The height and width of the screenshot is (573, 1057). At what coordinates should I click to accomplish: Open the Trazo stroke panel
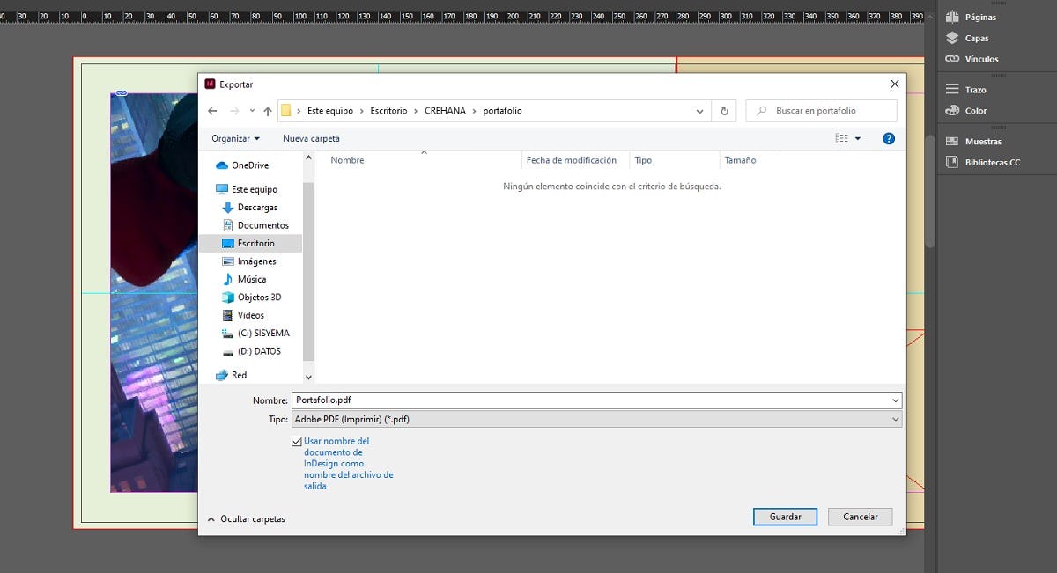952,90
